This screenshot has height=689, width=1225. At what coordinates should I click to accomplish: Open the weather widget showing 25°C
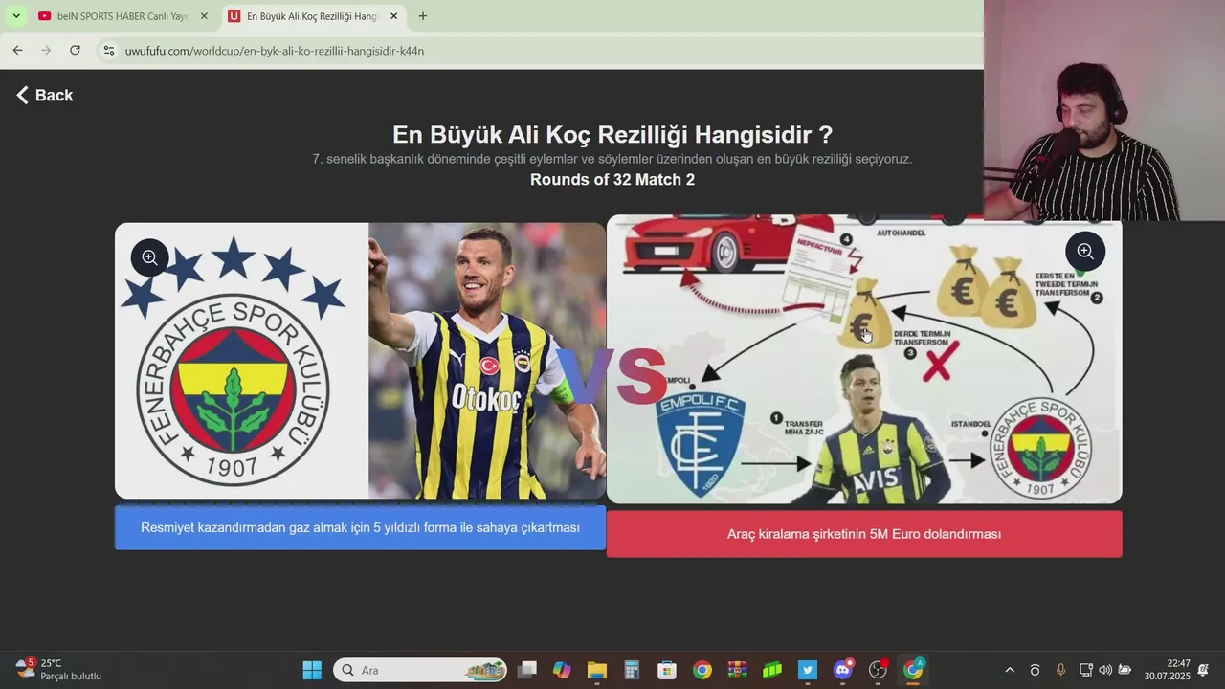(x=59, y=670)
